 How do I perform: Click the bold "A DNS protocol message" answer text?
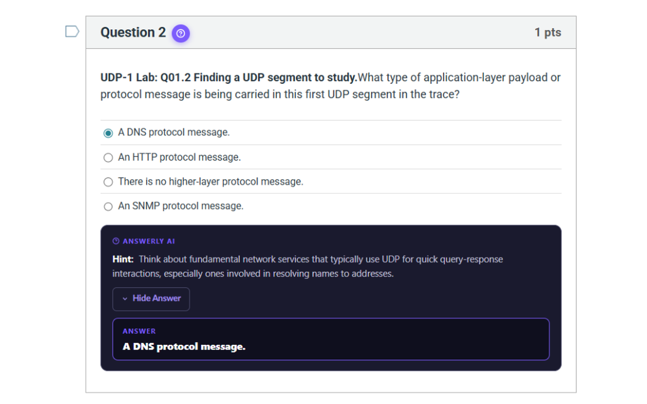(x=183, y=346)
